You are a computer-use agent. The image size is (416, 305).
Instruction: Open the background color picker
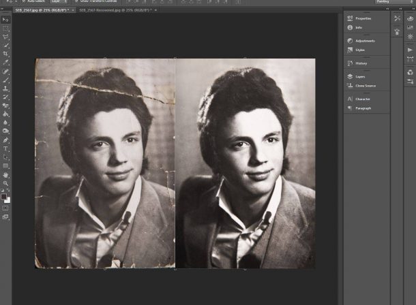tap(8, 200)
